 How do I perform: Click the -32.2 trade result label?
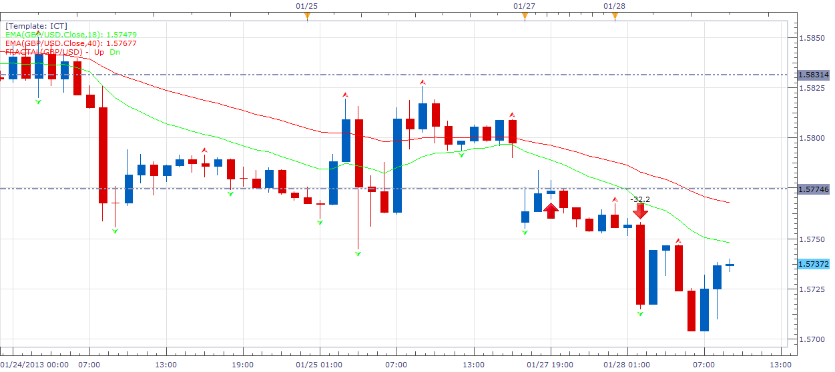tap(640, 199)
